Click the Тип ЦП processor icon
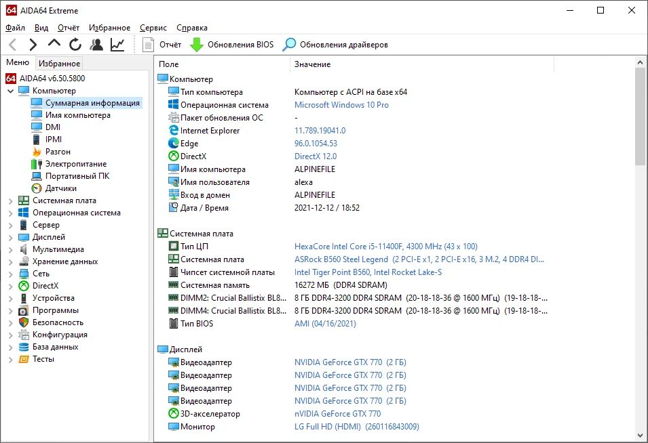This screenshot has width=648, height=443. click(174, 247)
